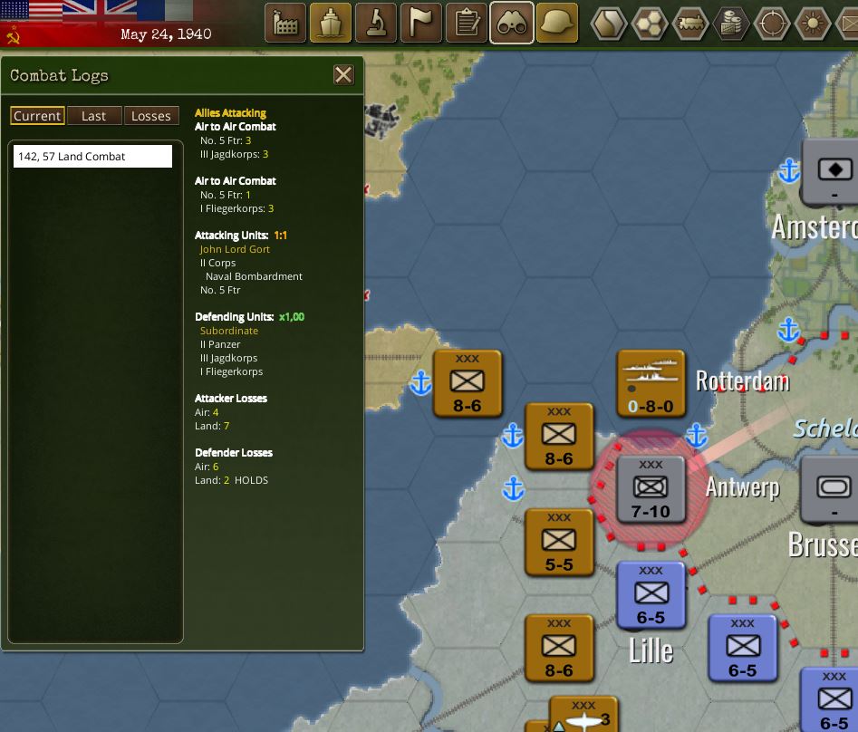Click the port anchor right of Rotterdam

pos(789,330)
